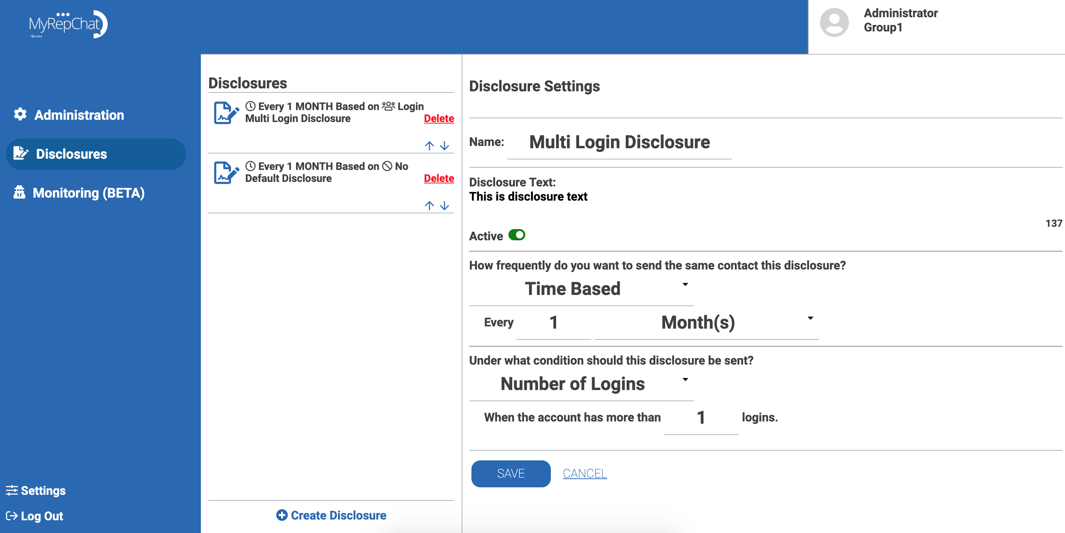1065x533 pixels.
Task: Click the disclosure Name input field
Action: 619,143
